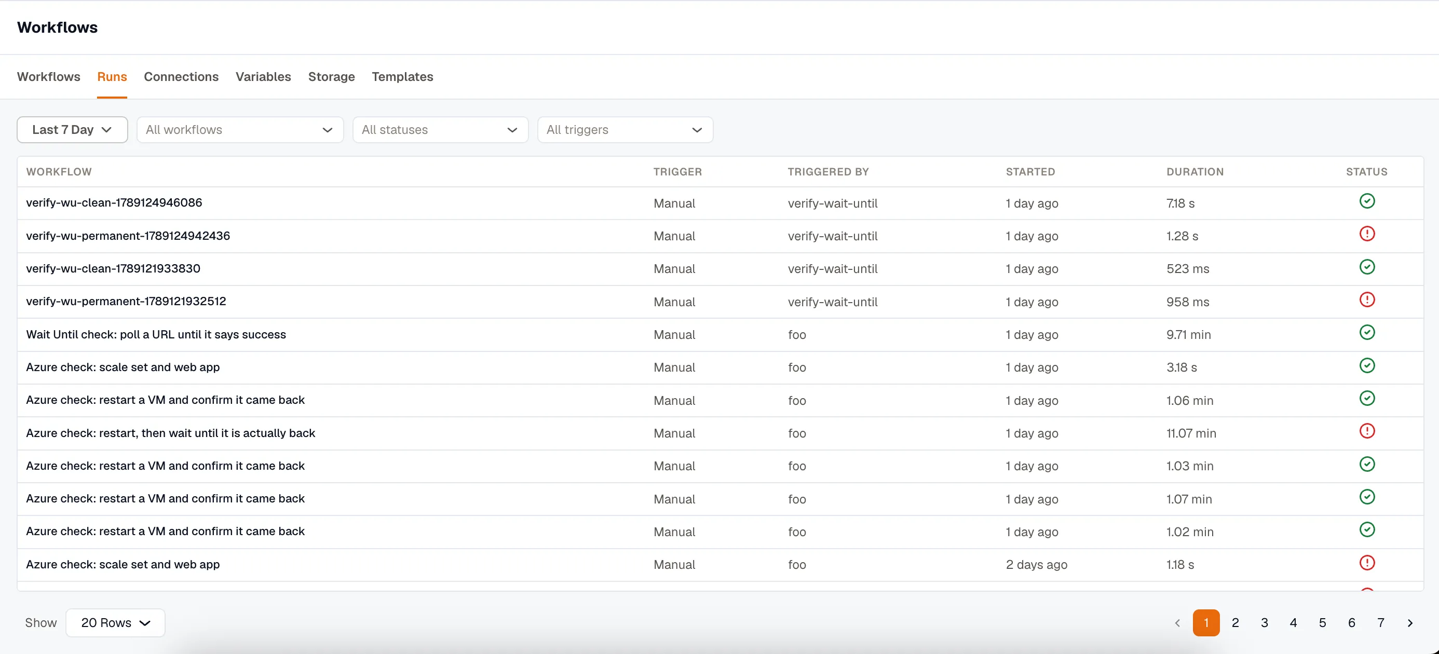The width and height of the screenshot is (1439, 654).
Task: Click the 9.71 min duration cell
Action: point(1188,335)
